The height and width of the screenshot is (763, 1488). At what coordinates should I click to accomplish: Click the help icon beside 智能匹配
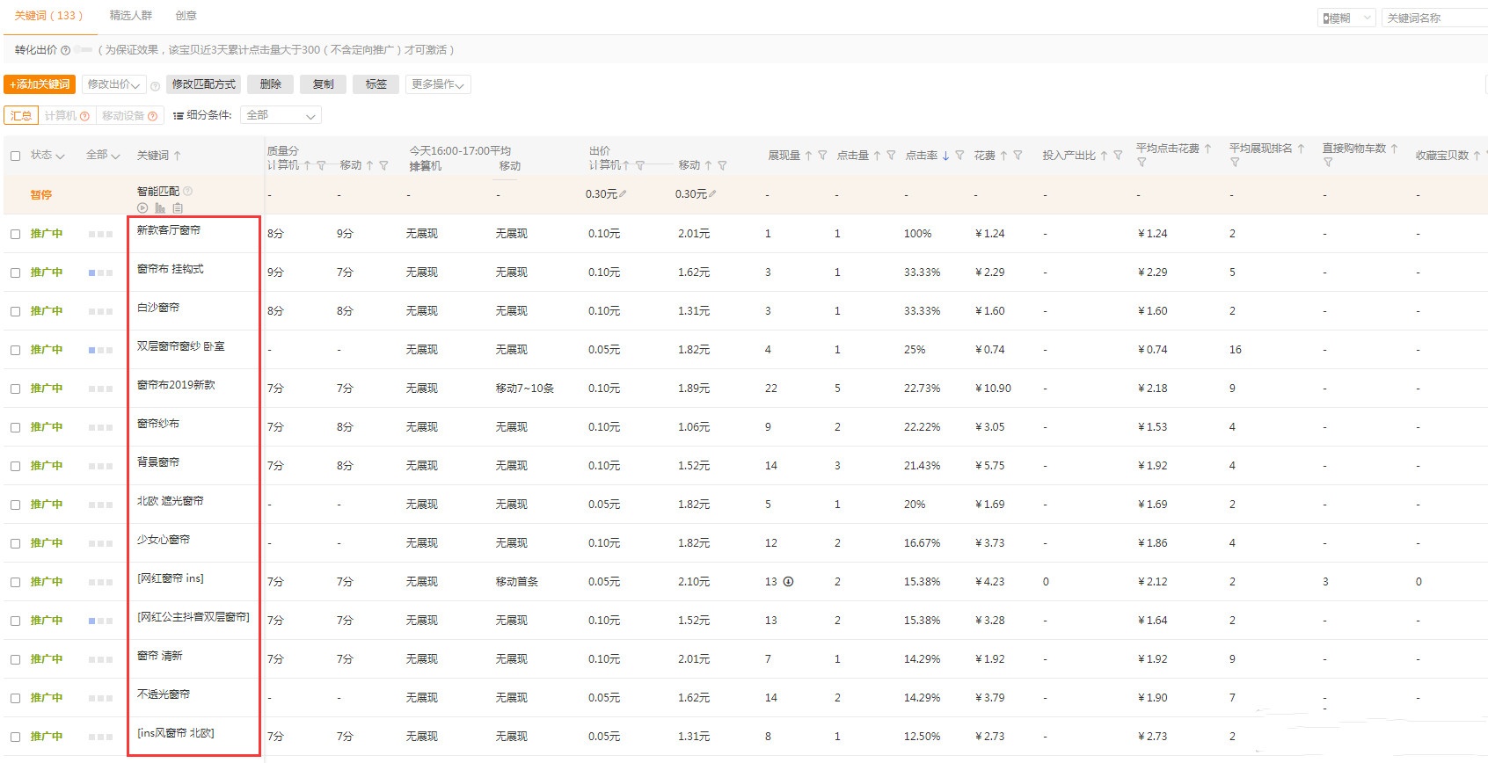click(x=187, y=191)
